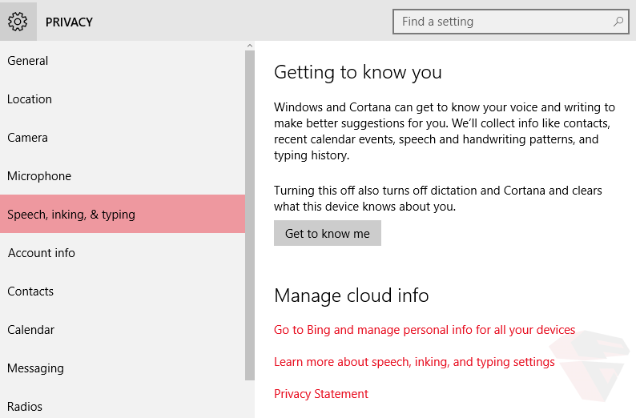Open Radios privacy settings
Screen dimensions: 636x418
pyautogui.click(x=25, y=406)
